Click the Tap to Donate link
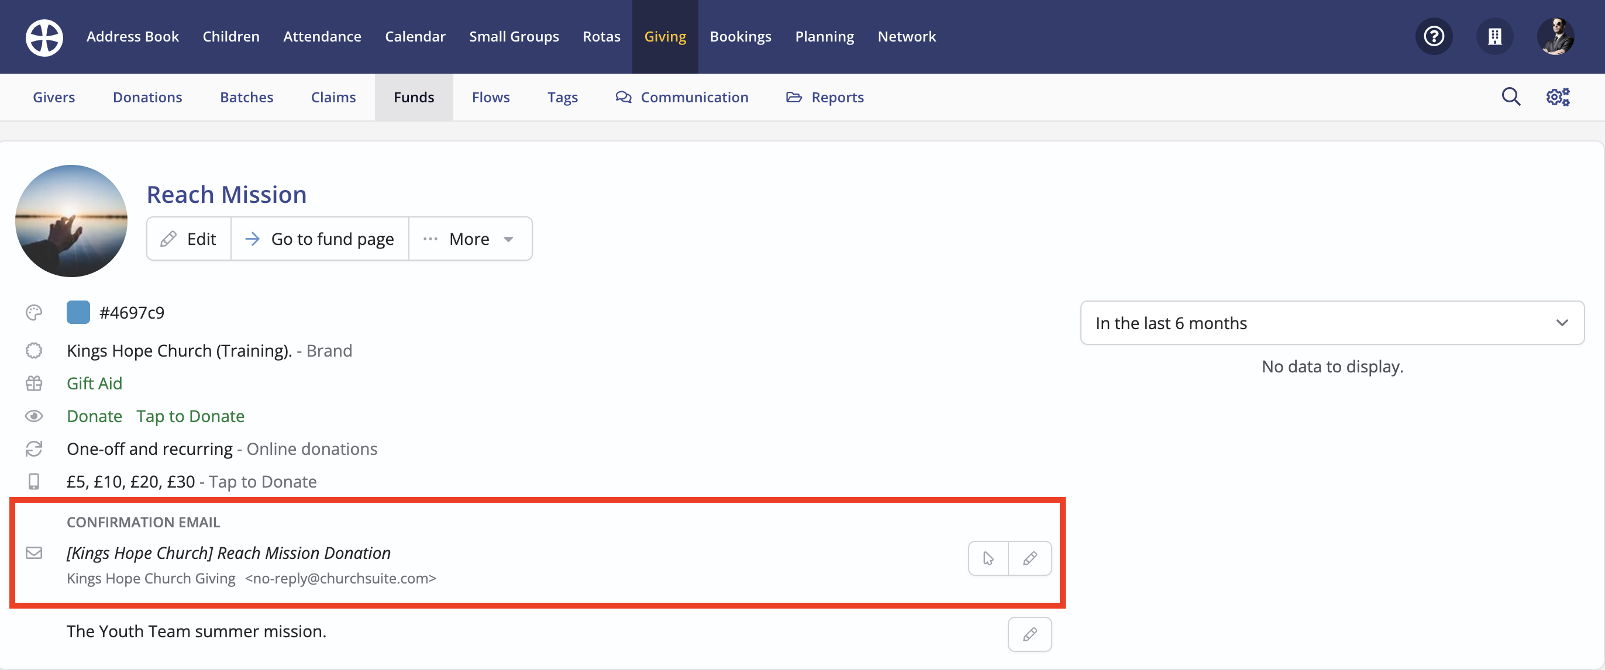Viewport: 1605px width, 670px height. click(190, 416)
